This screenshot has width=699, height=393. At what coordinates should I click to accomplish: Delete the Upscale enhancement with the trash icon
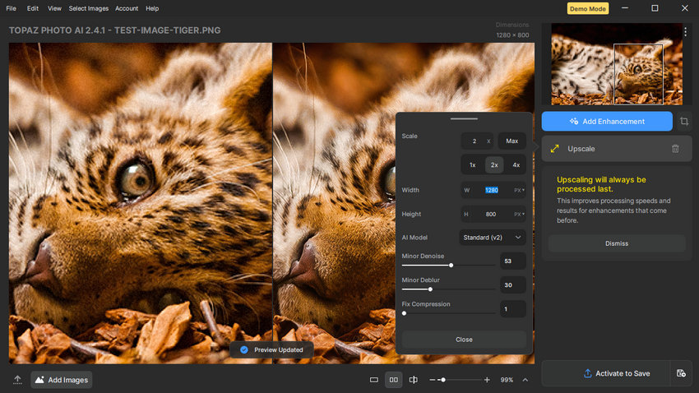pos(675,149)
